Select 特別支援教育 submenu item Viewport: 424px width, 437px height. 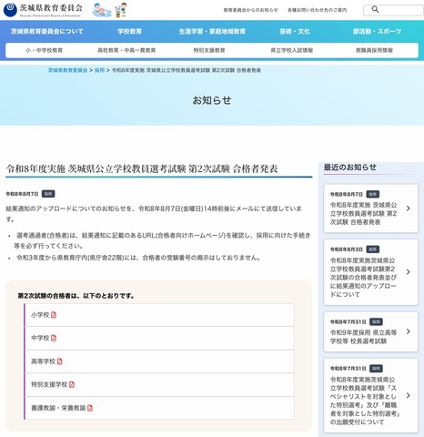click(209, 50)
